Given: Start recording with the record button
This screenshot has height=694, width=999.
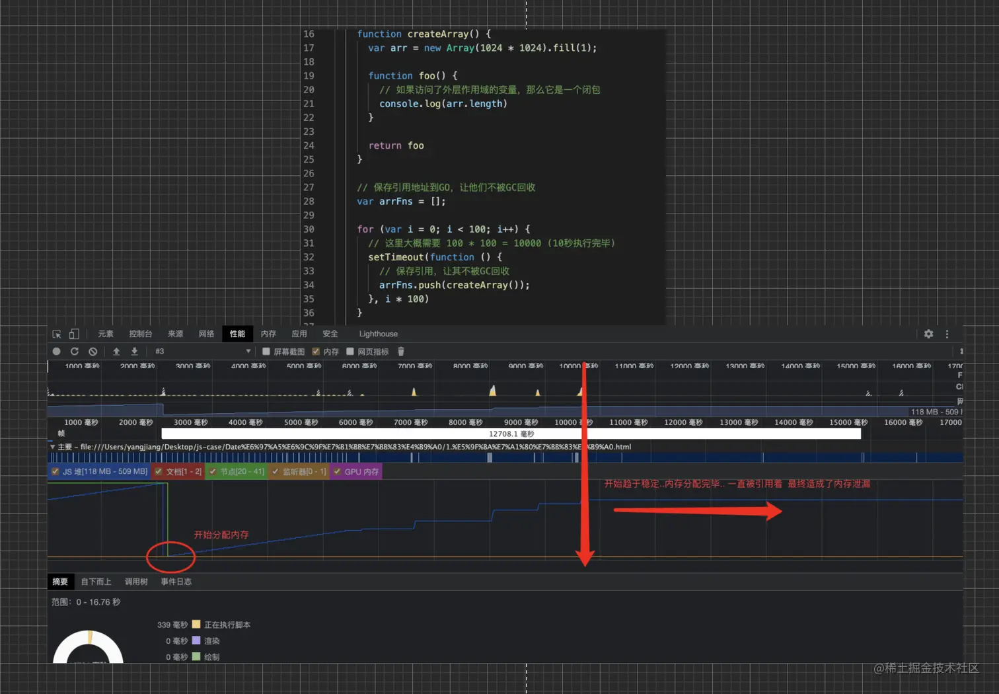Looking at the screenshot, I should point(56,352).
